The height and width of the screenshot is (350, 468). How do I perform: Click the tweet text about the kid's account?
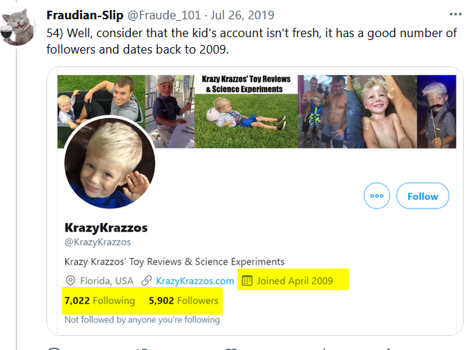243,40
